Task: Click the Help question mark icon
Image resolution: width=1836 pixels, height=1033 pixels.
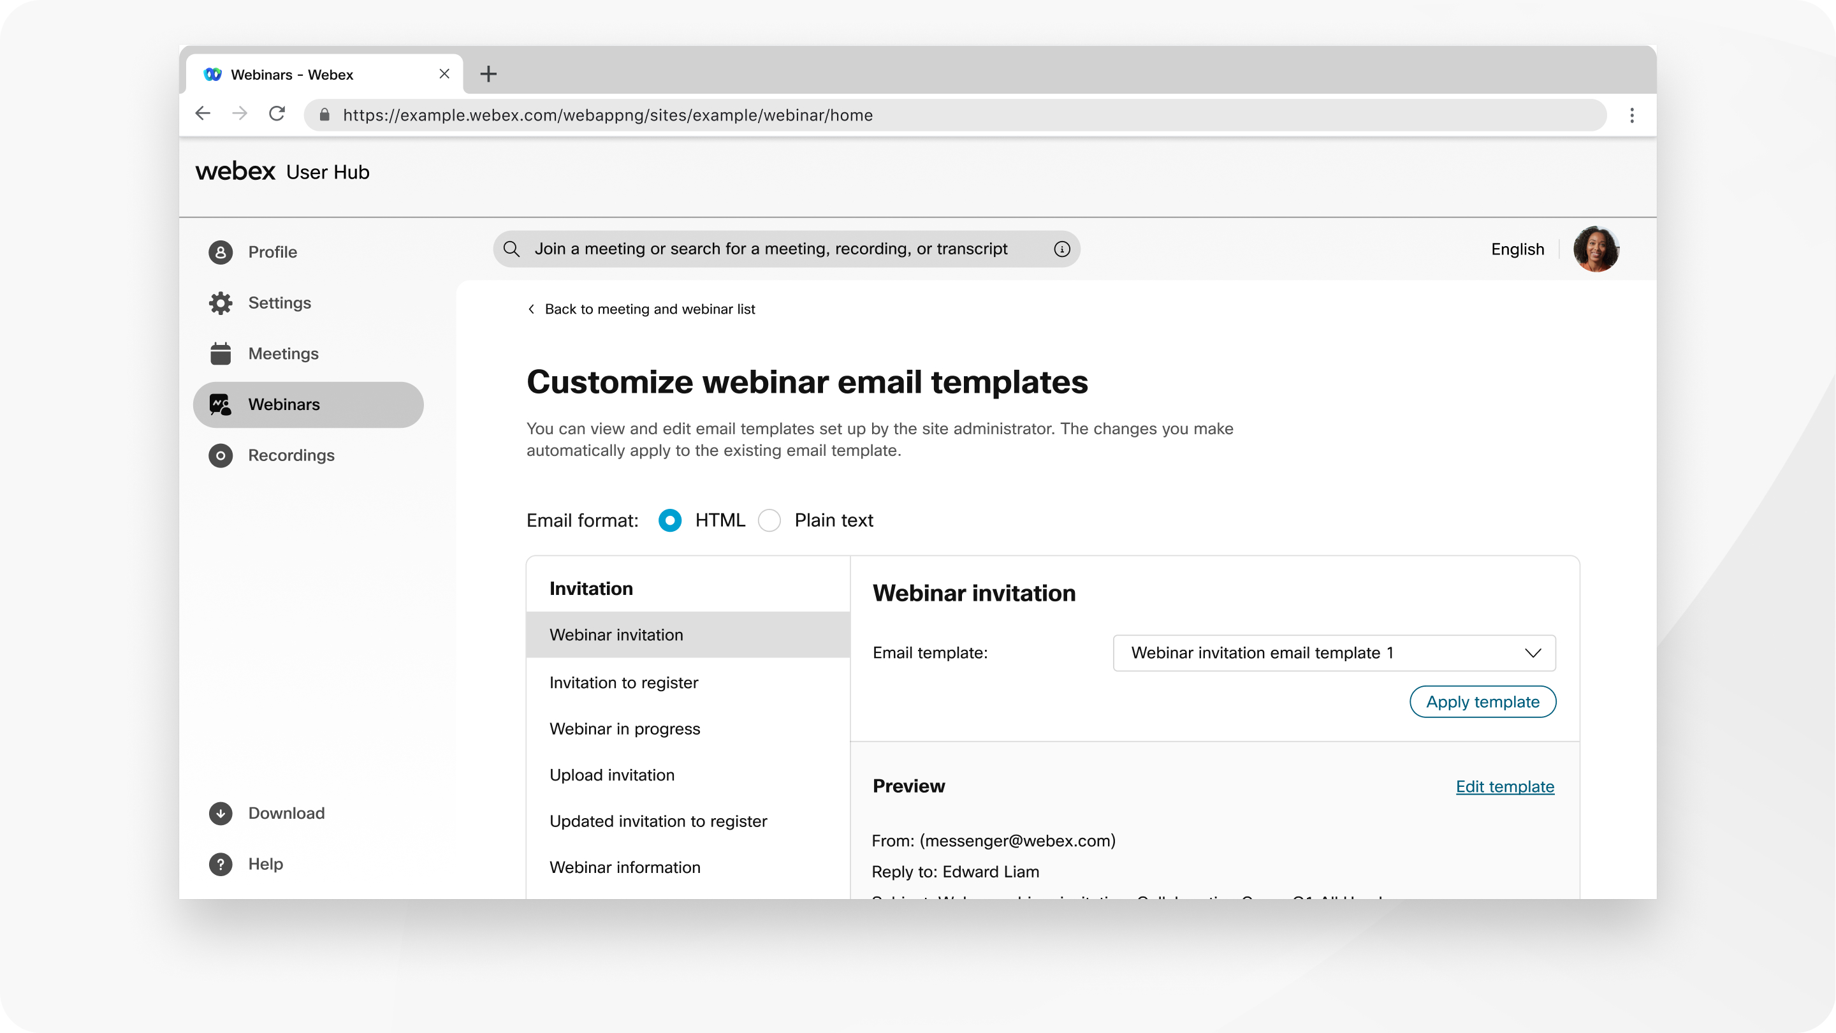Action: 221,864
